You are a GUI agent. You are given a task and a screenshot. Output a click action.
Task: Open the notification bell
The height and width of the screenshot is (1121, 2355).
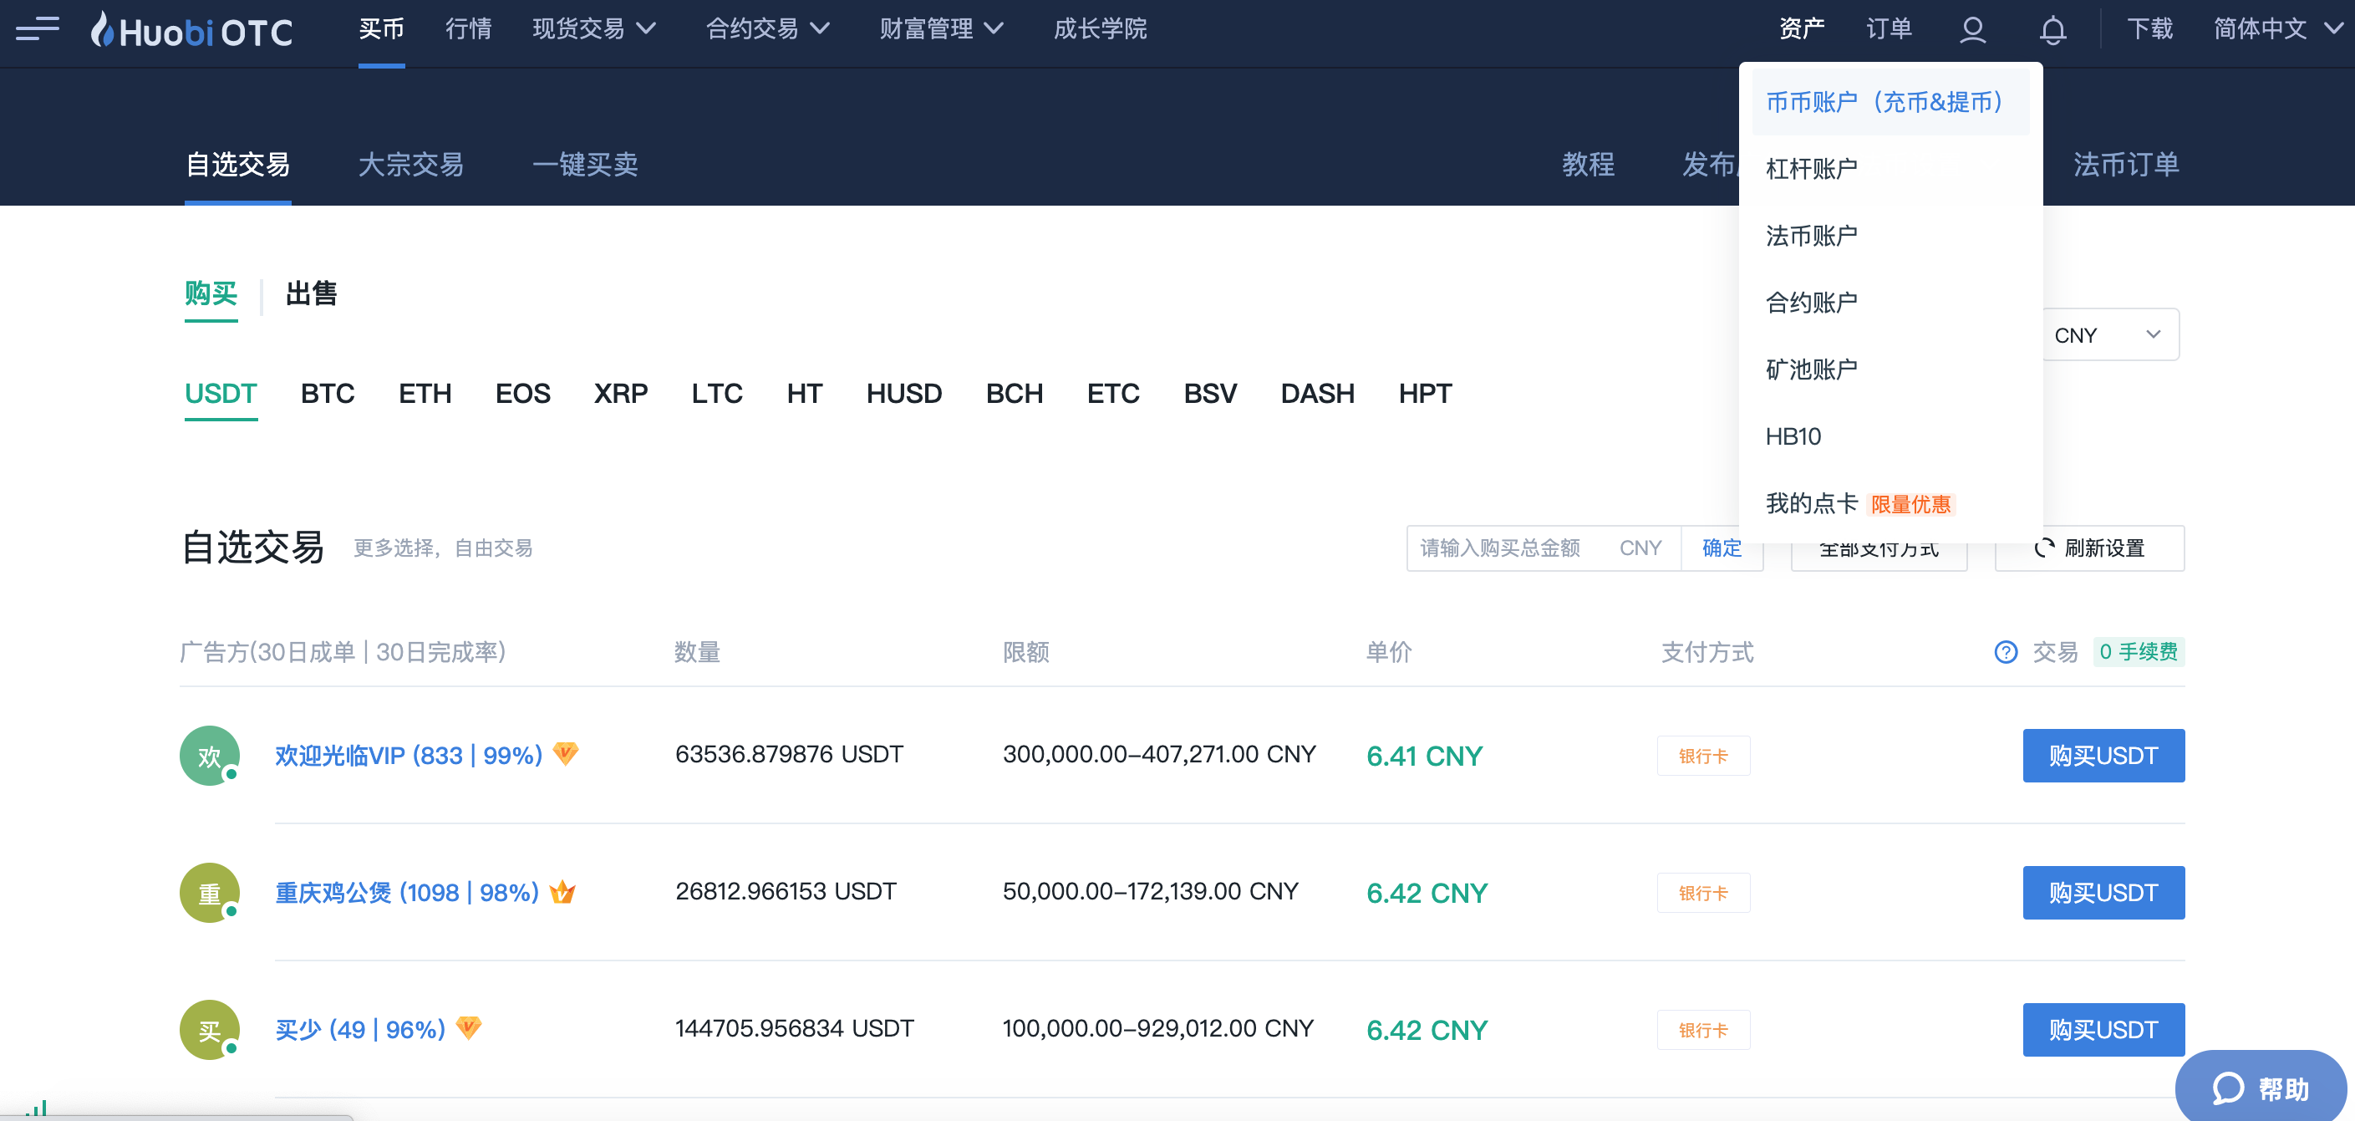pos(2052,29)
